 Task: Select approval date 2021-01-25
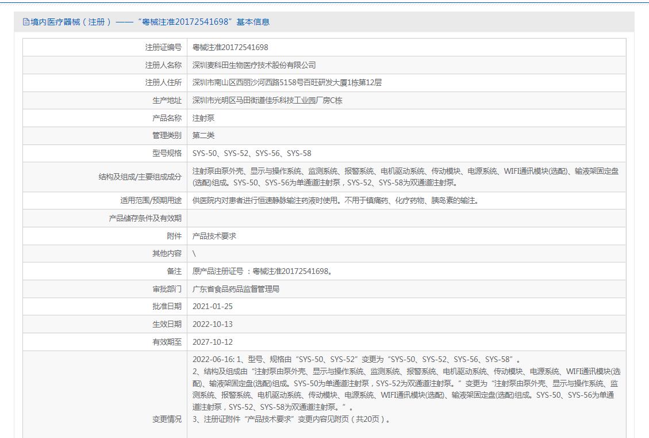tap(212, 307)
